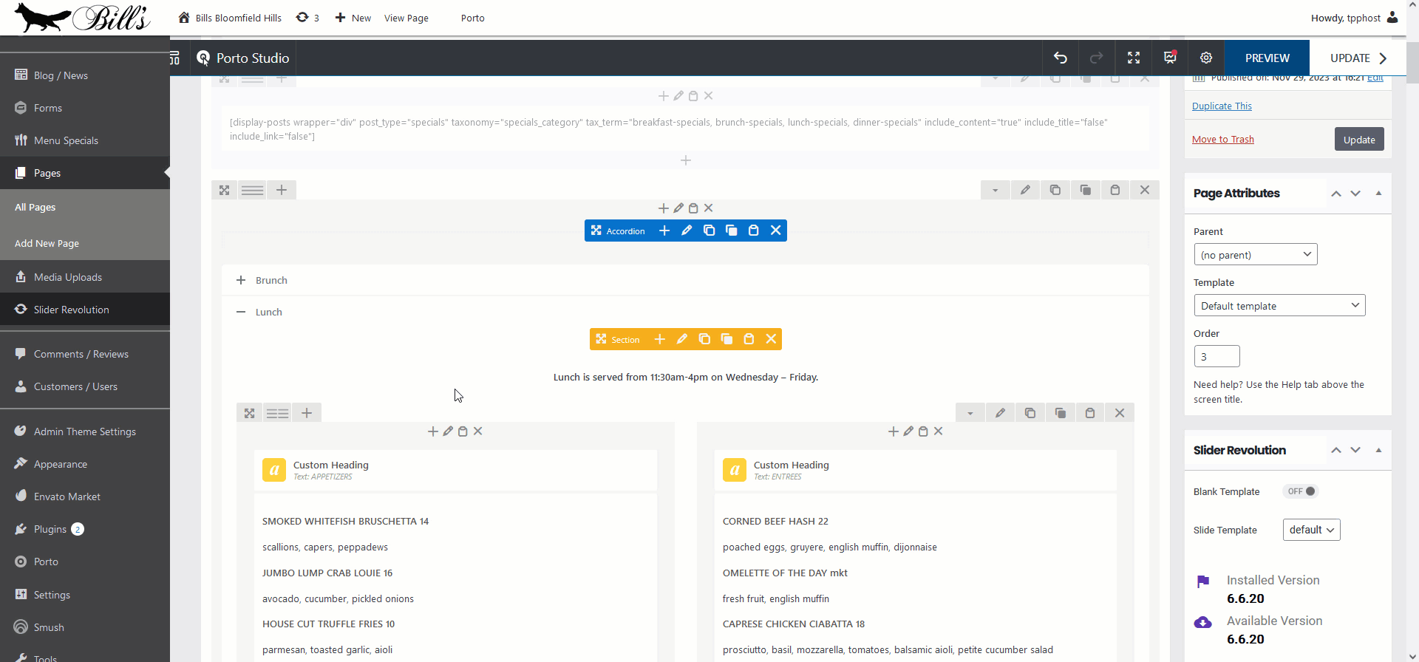Edit the yellow Section with pencil icon

click(x=682, y=339)
